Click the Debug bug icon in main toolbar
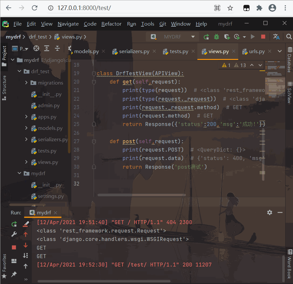293x284 pixels. point(217,37)
